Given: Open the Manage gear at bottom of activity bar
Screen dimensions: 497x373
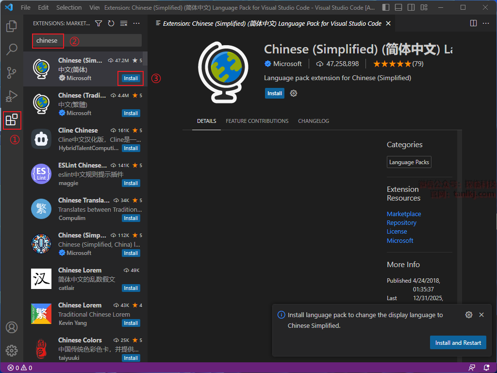Looking at the screenshot, I should (x=12, y=350).
